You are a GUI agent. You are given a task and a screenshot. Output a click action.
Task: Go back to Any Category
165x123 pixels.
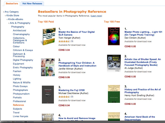[x=11, y=12]
